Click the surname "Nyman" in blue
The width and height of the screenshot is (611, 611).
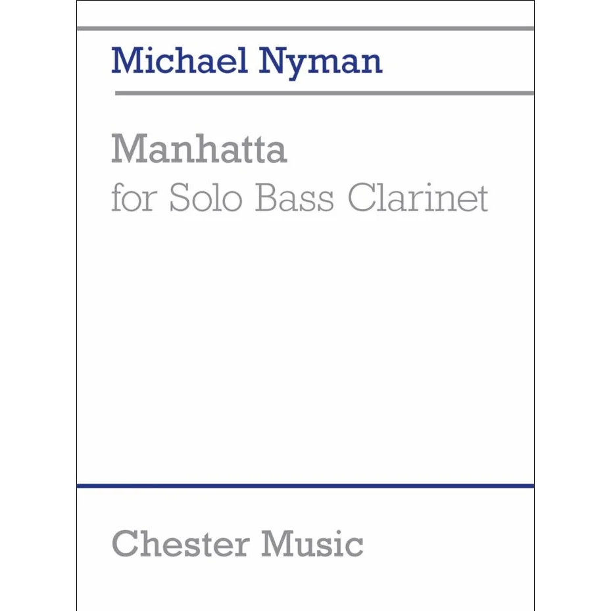pos(320,62)
